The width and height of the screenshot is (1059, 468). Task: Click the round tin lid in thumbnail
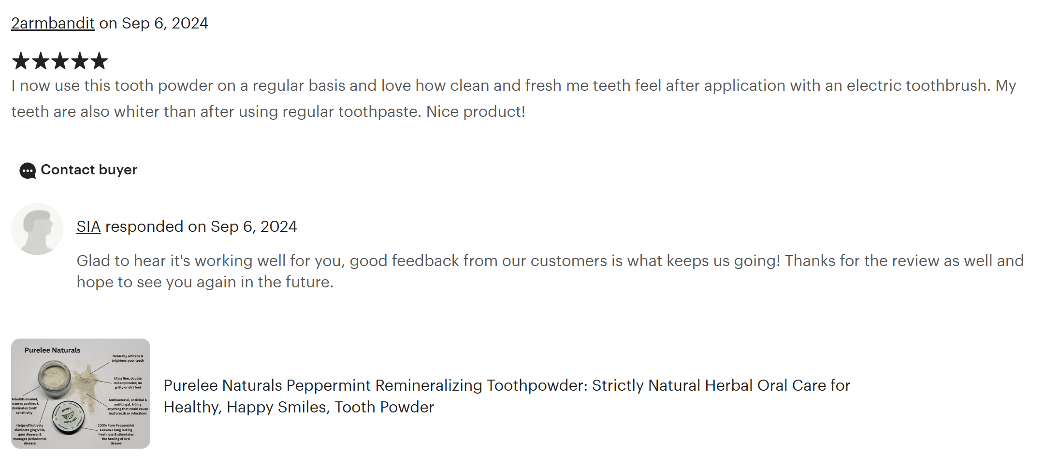(x=68, y=415)
